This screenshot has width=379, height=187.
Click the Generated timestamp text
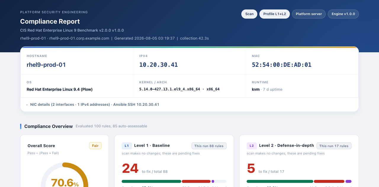(144, 38)
